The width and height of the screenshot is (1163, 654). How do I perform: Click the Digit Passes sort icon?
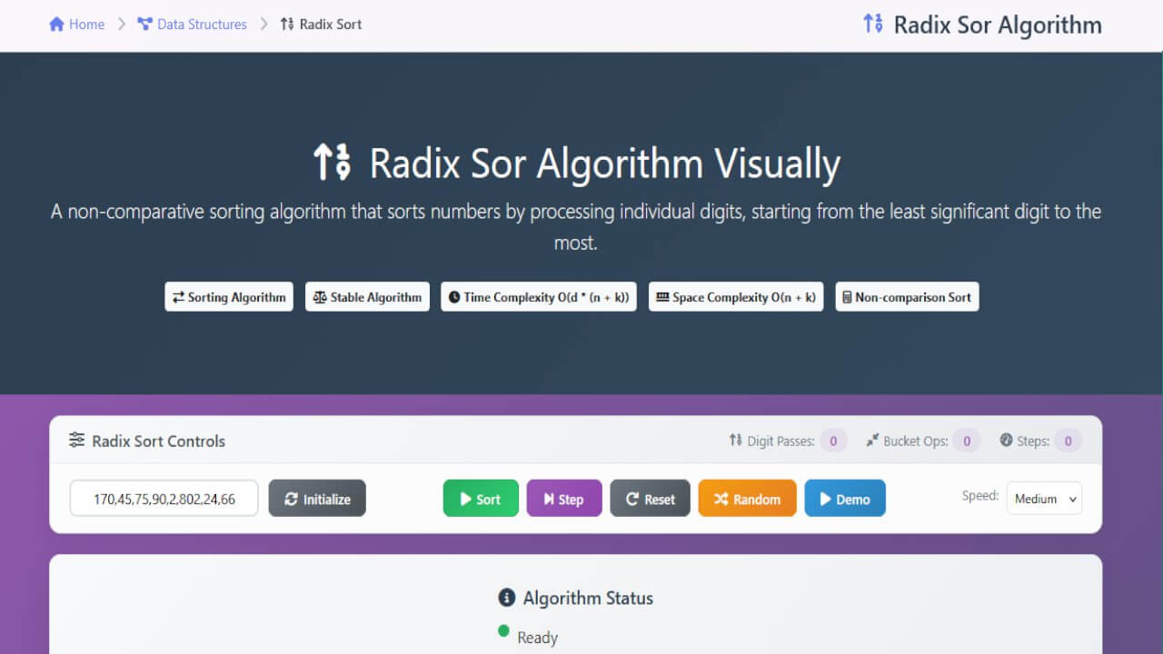pyautogui.click(x=736, y=441)
